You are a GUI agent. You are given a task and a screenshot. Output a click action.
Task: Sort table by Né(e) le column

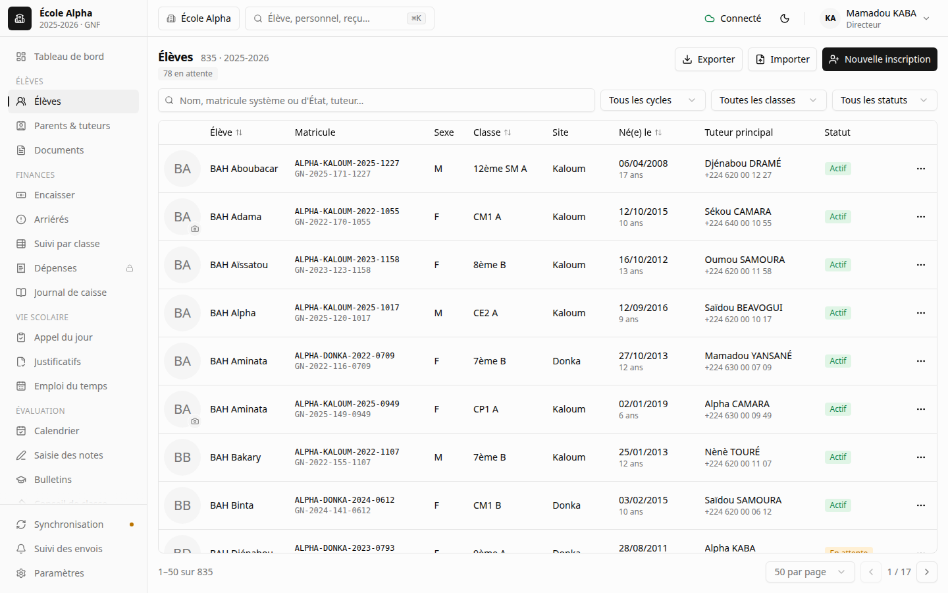641,132
